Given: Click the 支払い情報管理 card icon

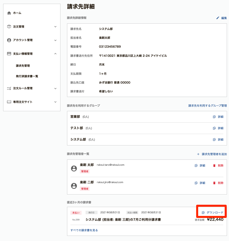Looking at the screenshot, I should click(x=9, y=54).
